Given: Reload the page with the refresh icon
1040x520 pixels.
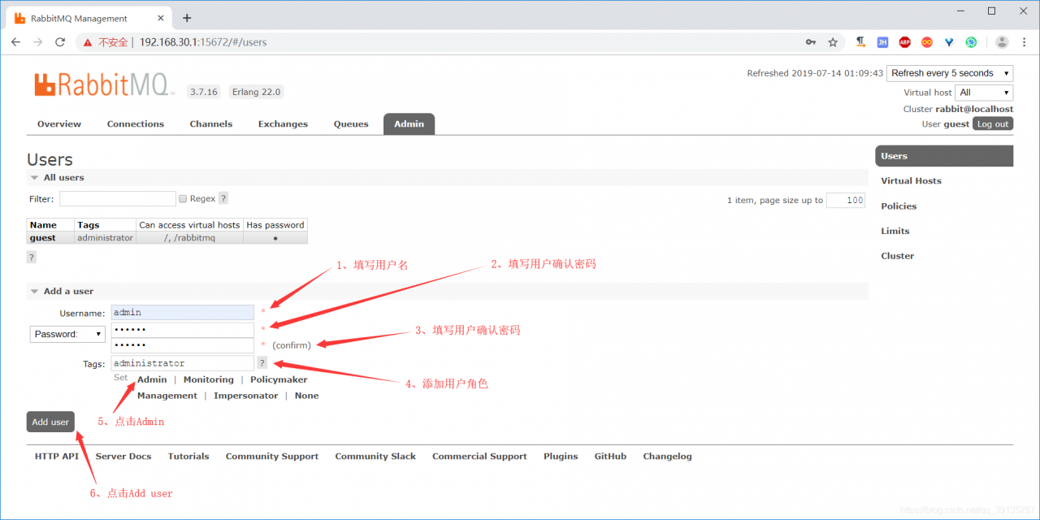Looking at the screenshot, I should coord(59,42).
